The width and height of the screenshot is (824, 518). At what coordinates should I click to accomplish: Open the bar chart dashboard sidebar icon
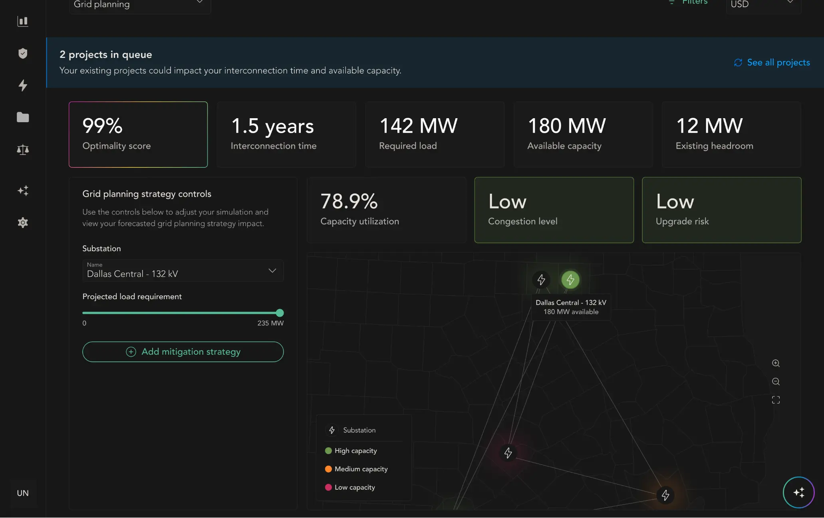click(23, 21)
